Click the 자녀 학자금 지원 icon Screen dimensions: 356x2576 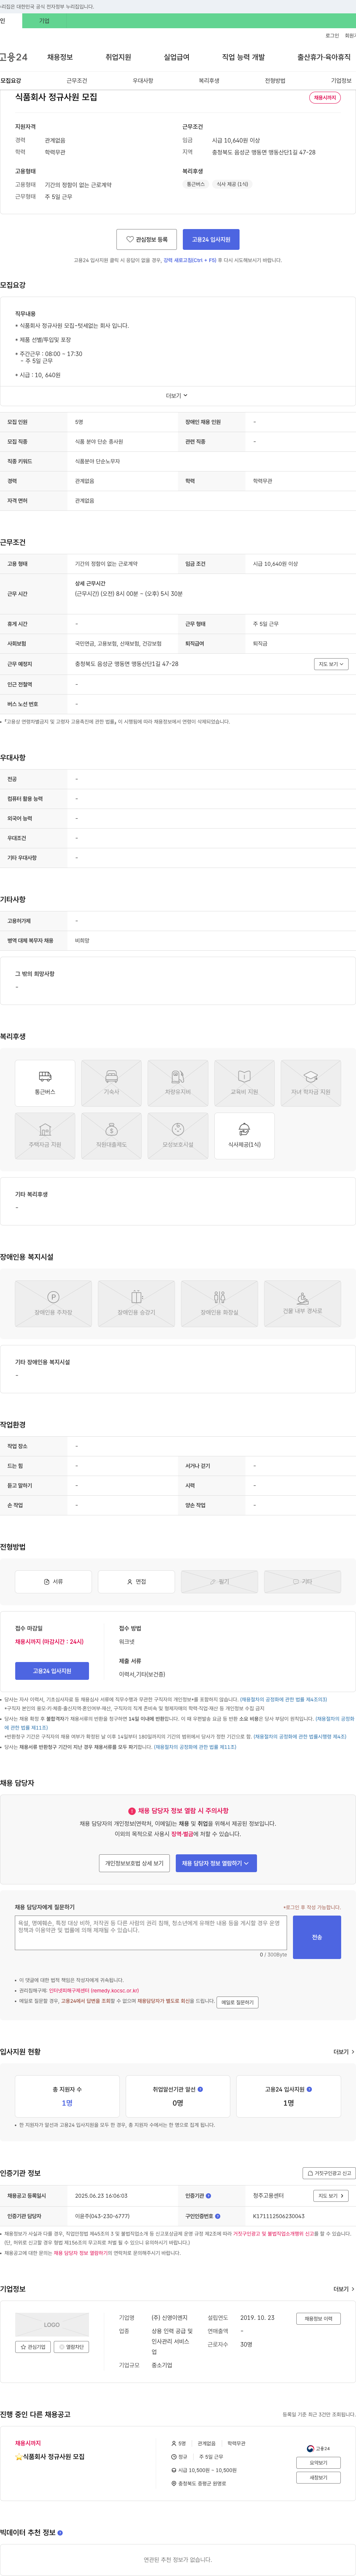311,1083
